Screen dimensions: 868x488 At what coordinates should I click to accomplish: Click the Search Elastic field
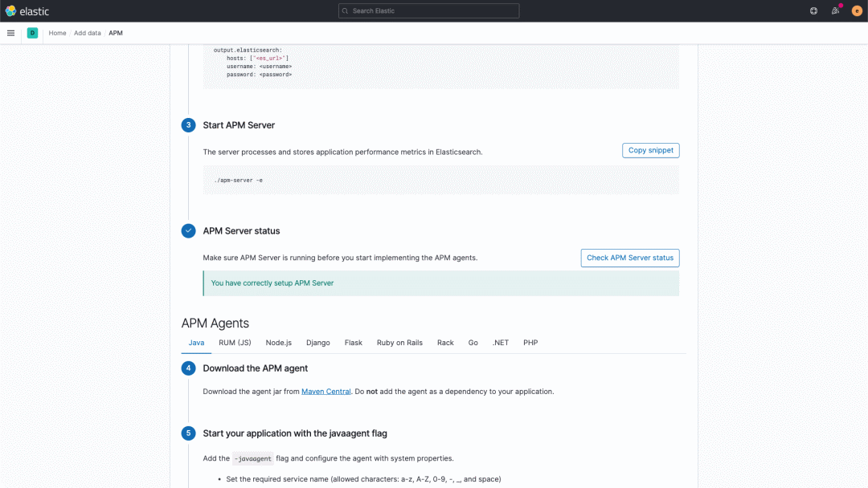[x=428, y=10]
